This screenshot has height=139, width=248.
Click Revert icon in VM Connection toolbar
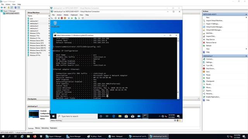(79, 18)
